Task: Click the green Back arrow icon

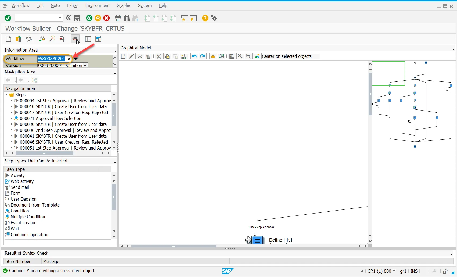Action: pos(89,18)
